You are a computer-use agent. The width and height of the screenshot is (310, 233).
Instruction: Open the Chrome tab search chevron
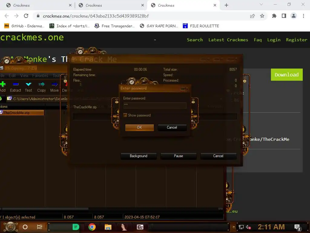point(261,4)
